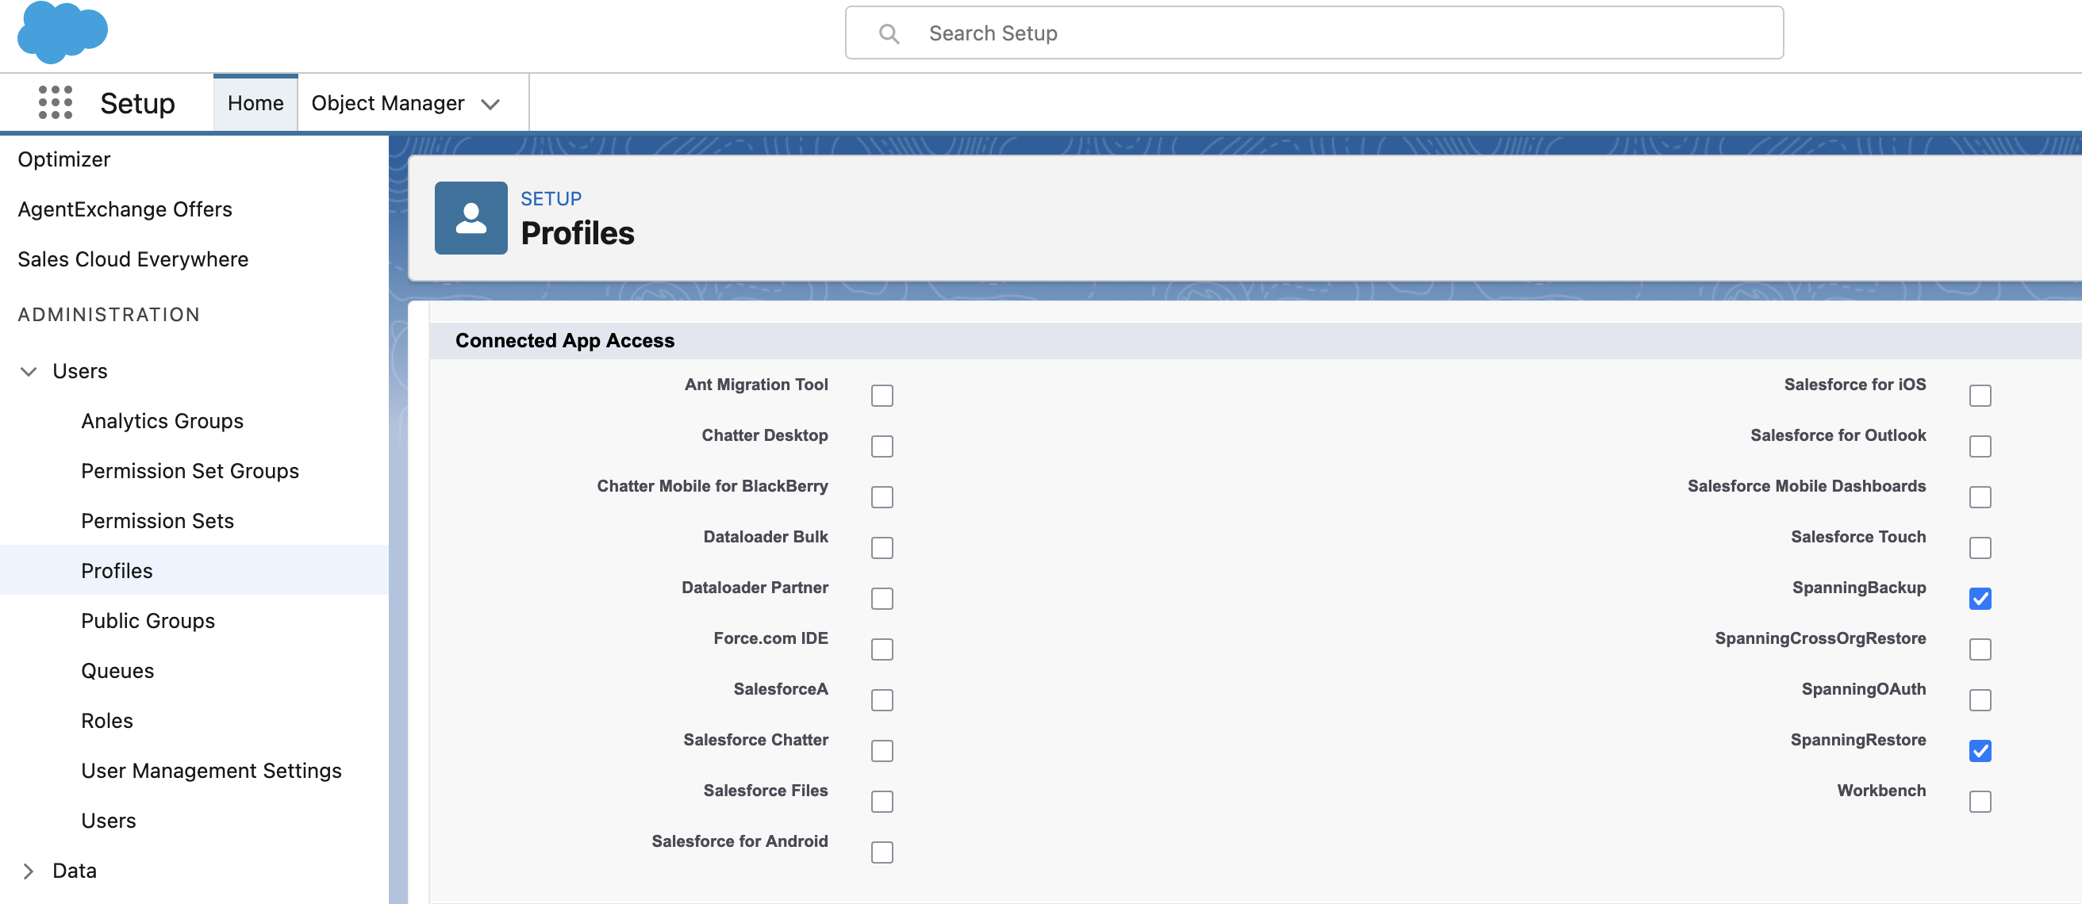Screen dimensions: 2082x904
Task: Check the Workbench checkbox
Action: (1980, 802)
